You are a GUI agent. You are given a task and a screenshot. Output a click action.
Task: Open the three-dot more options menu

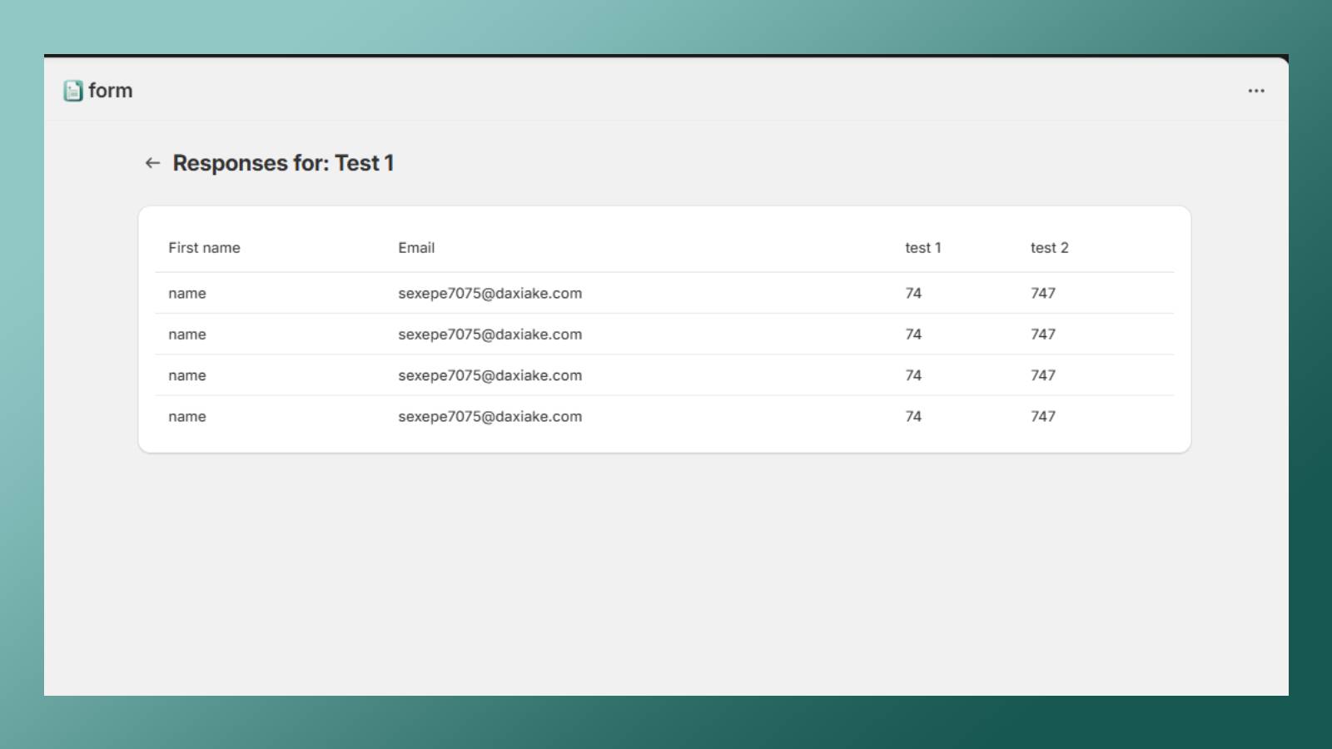click(x=1256, y=91)
